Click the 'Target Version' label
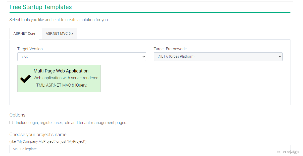303x156 pixels. point(30,49)
